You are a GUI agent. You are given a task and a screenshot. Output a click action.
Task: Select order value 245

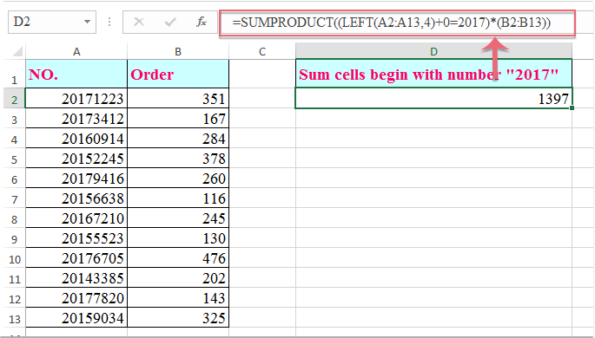click(178, 218)
